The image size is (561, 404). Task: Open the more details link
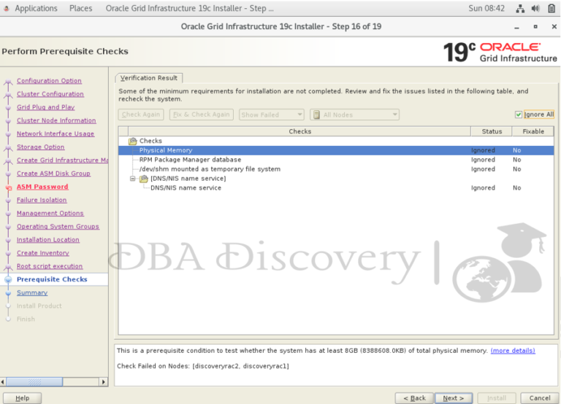click(513, 351)
